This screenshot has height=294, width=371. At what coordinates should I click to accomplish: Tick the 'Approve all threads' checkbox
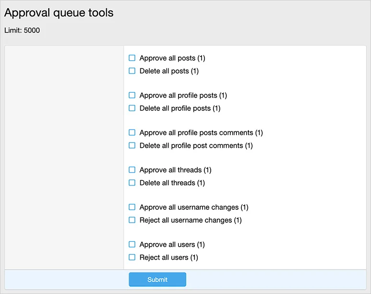[x=132, y=170]
